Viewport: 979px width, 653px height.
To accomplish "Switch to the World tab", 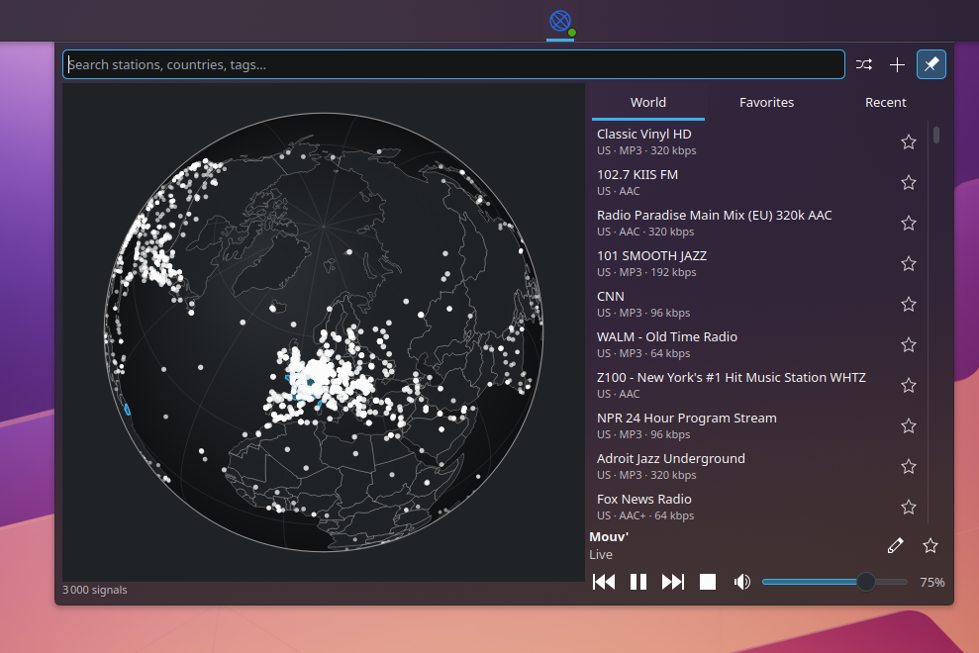I will [x=648, y=102].
